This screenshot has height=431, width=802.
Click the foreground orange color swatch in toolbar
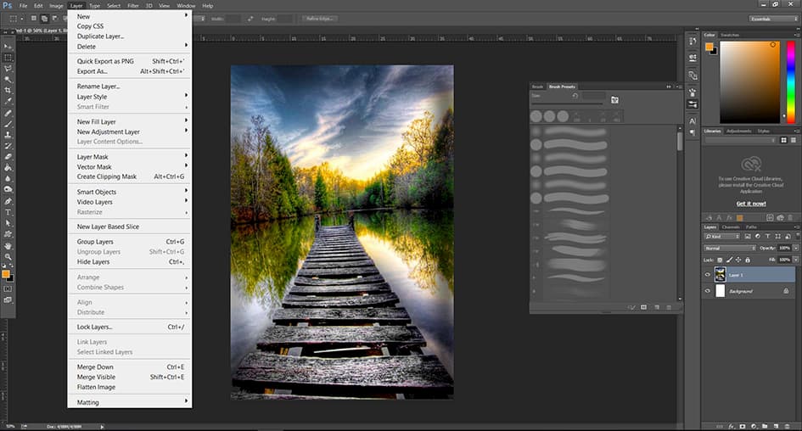point(7,274)
